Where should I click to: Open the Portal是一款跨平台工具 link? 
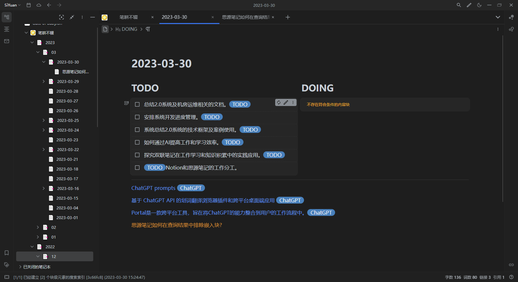pyautogui.click(x=218, y=213)
